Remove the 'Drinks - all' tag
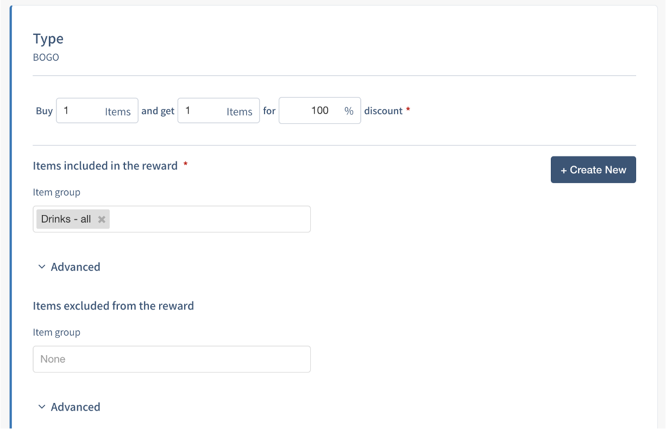 click(x=101, y=219)
